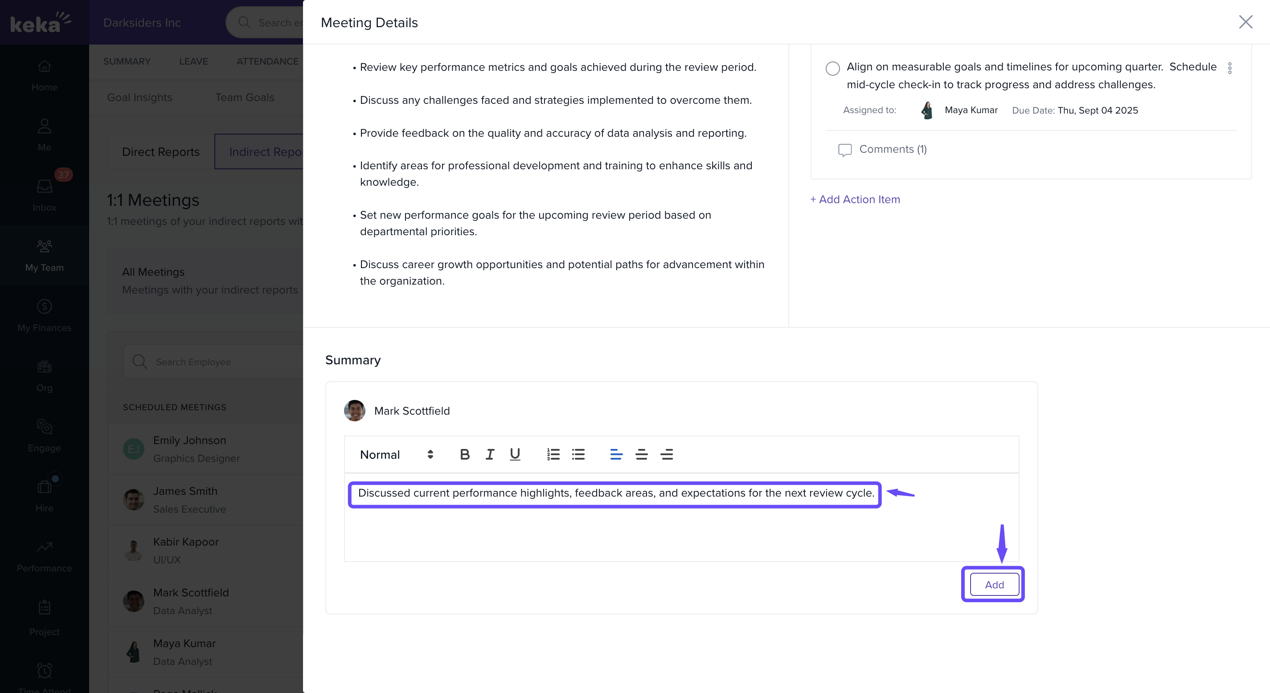The height and width of the screenshot is (693, 1270).
Task: Click the Add Action Item link
Action: click(x=856, y=199)
